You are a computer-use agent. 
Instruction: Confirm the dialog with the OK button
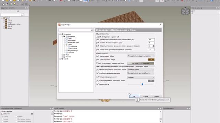click(134, 96)
